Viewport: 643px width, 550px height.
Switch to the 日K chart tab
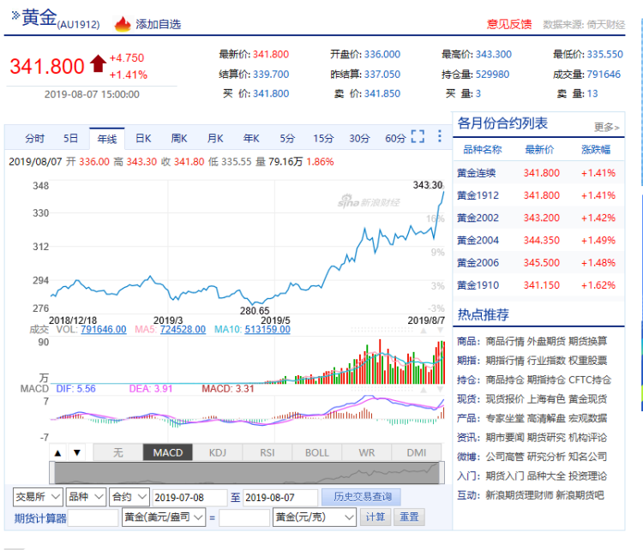(143, 138)
